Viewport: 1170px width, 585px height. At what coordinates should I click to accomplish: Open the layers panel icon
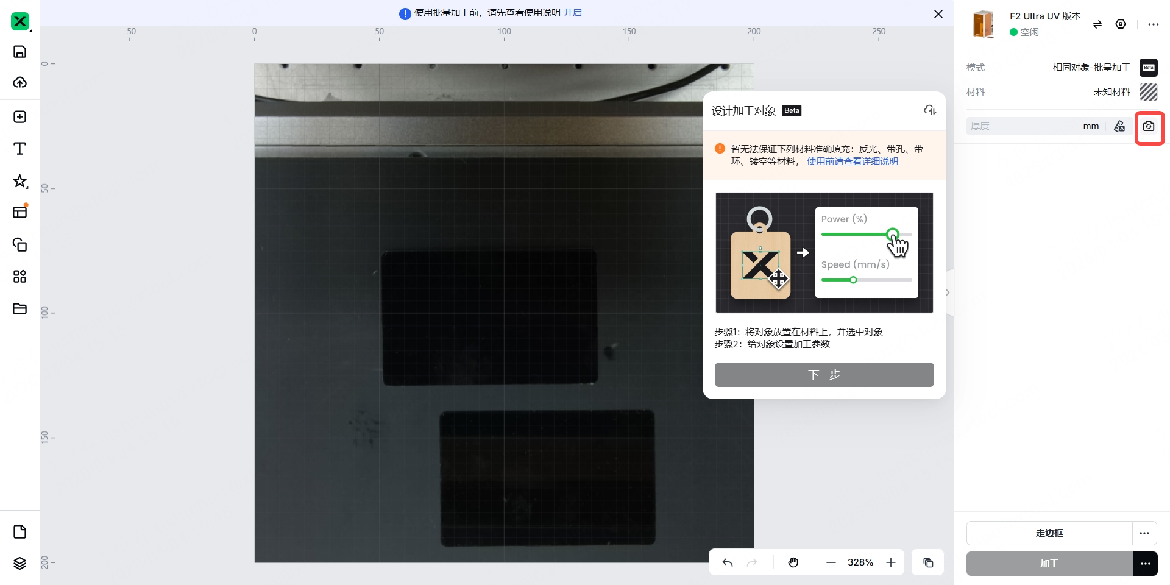(x=19, y=563)
